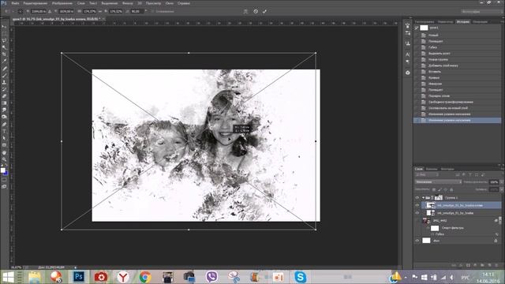Select the Инверсия history state

coord(458,84)
